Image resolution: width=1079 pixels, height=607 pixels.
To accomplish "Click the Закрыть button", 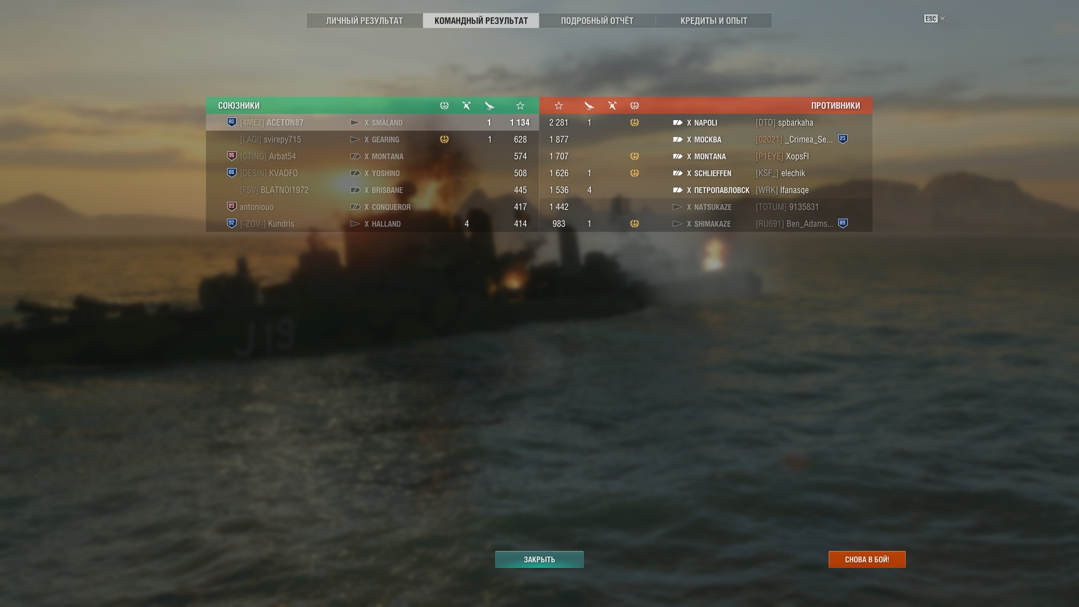I will click(x=539, y=559).
